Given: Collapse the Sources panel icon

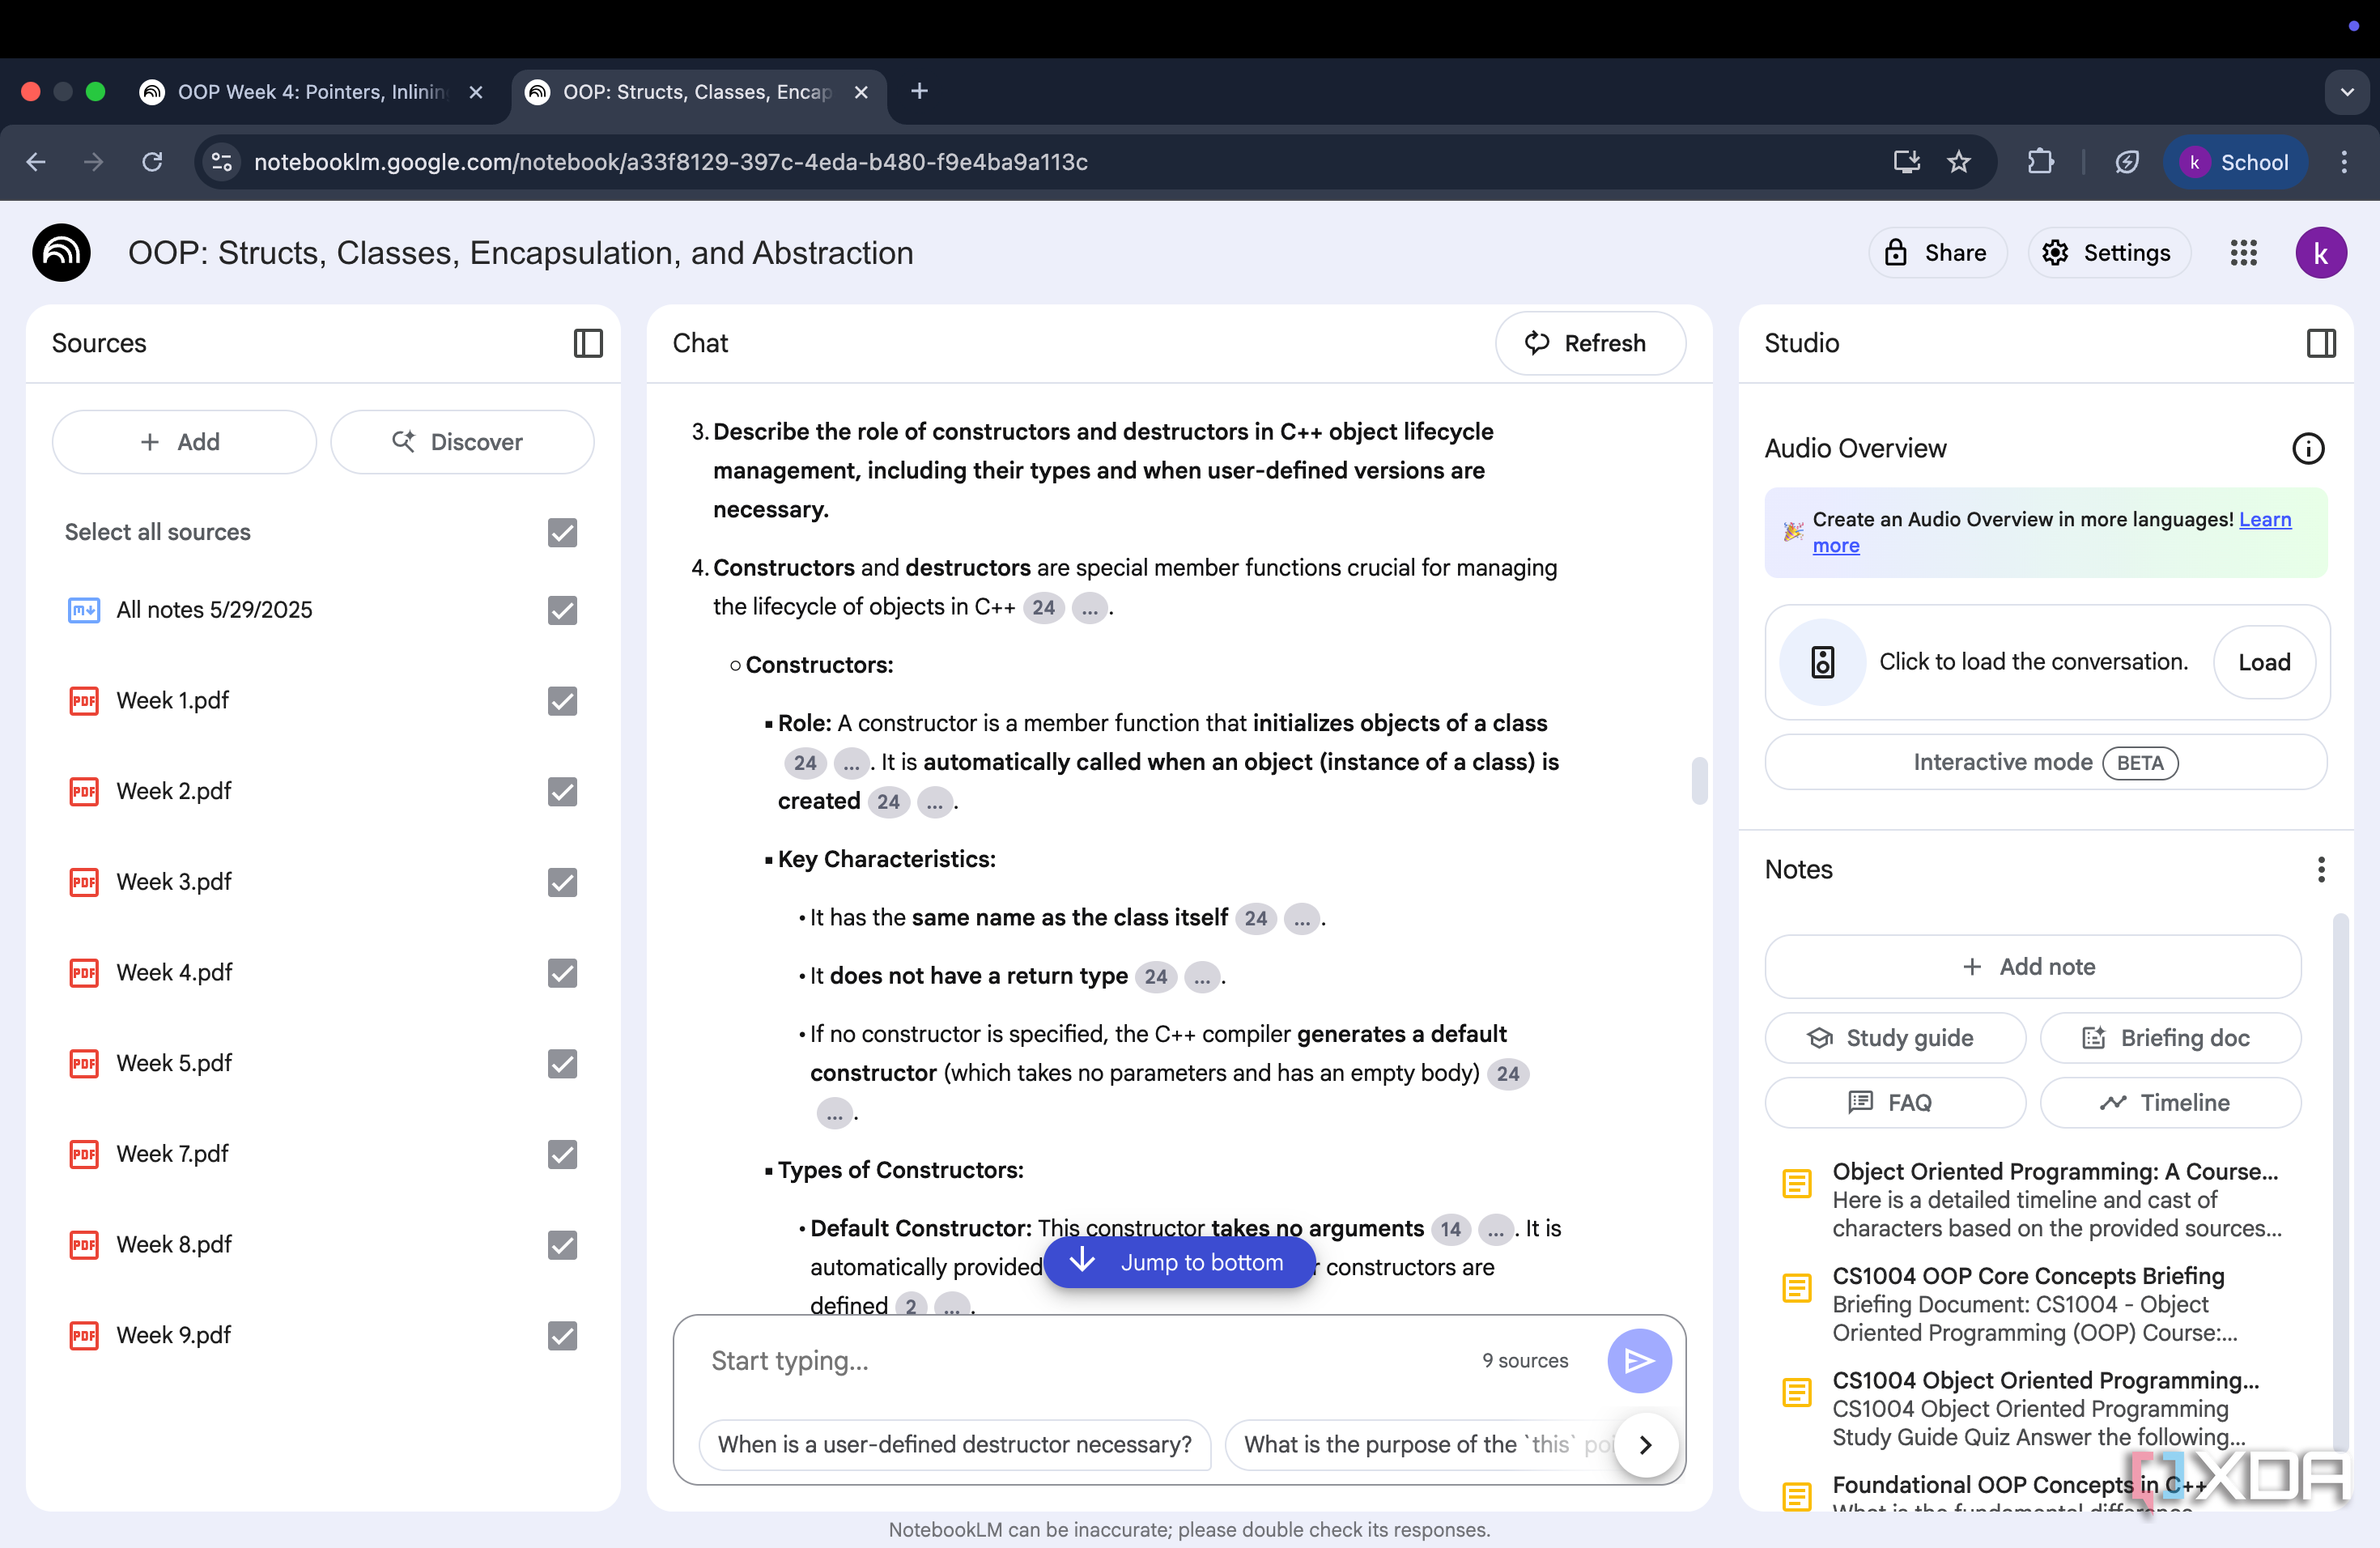Looking at the screenshot, I should coord(588,343).
